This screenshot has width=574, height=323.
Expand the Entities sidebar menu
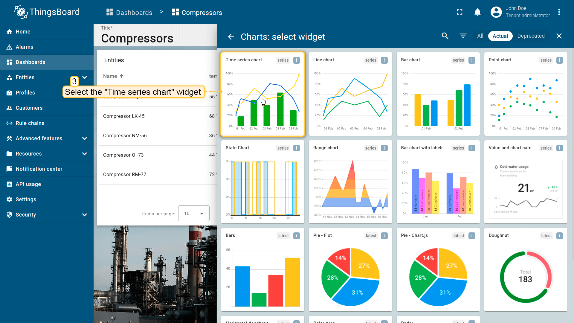pos(85,77)
